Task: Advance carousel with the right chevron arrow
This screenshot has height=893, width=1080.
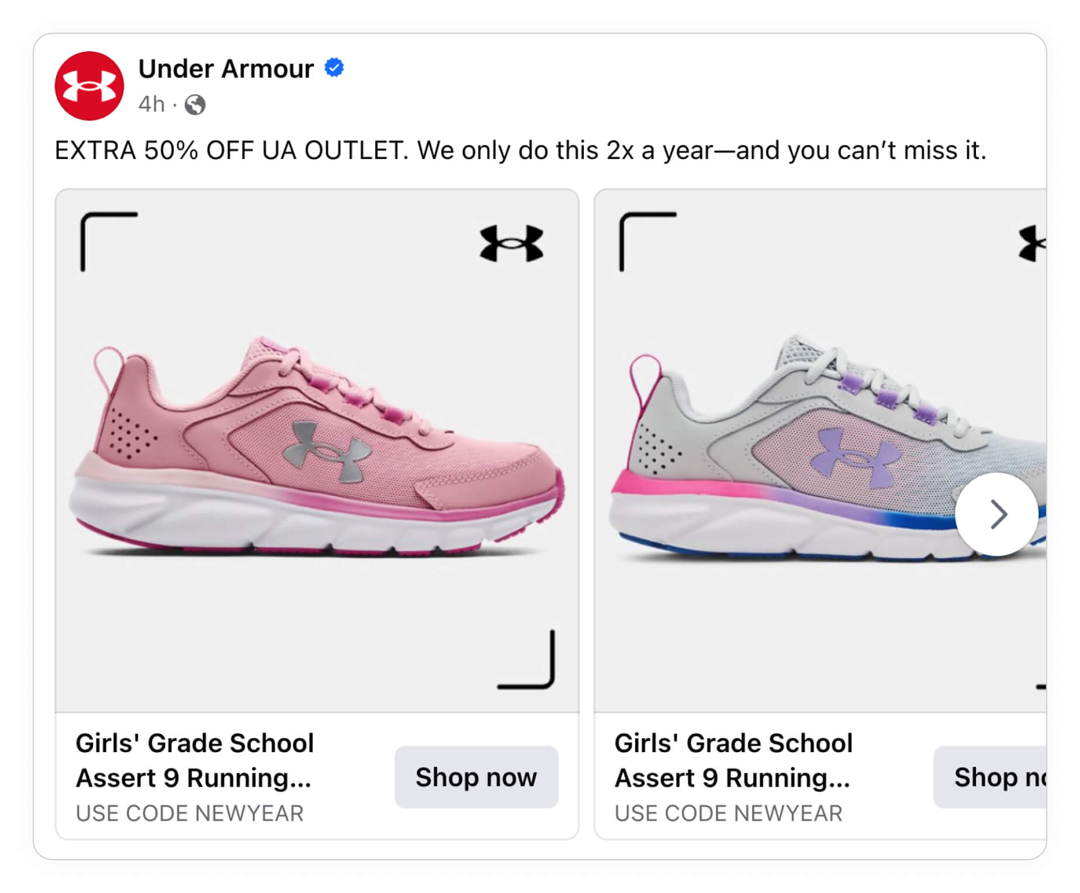Action: tap(997, 514)
